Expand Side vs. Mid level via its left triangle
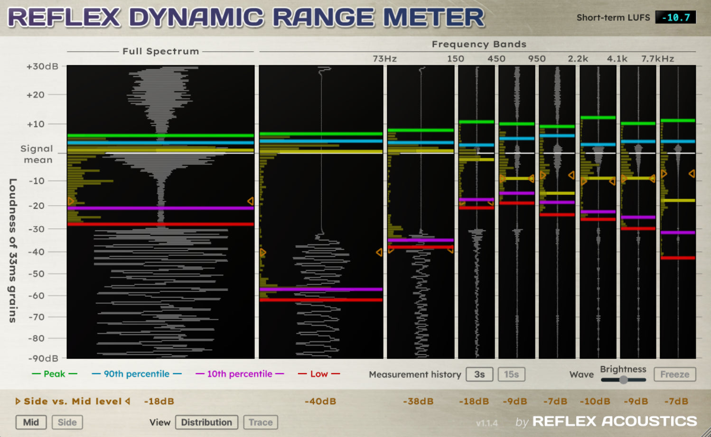 point(18,401)
